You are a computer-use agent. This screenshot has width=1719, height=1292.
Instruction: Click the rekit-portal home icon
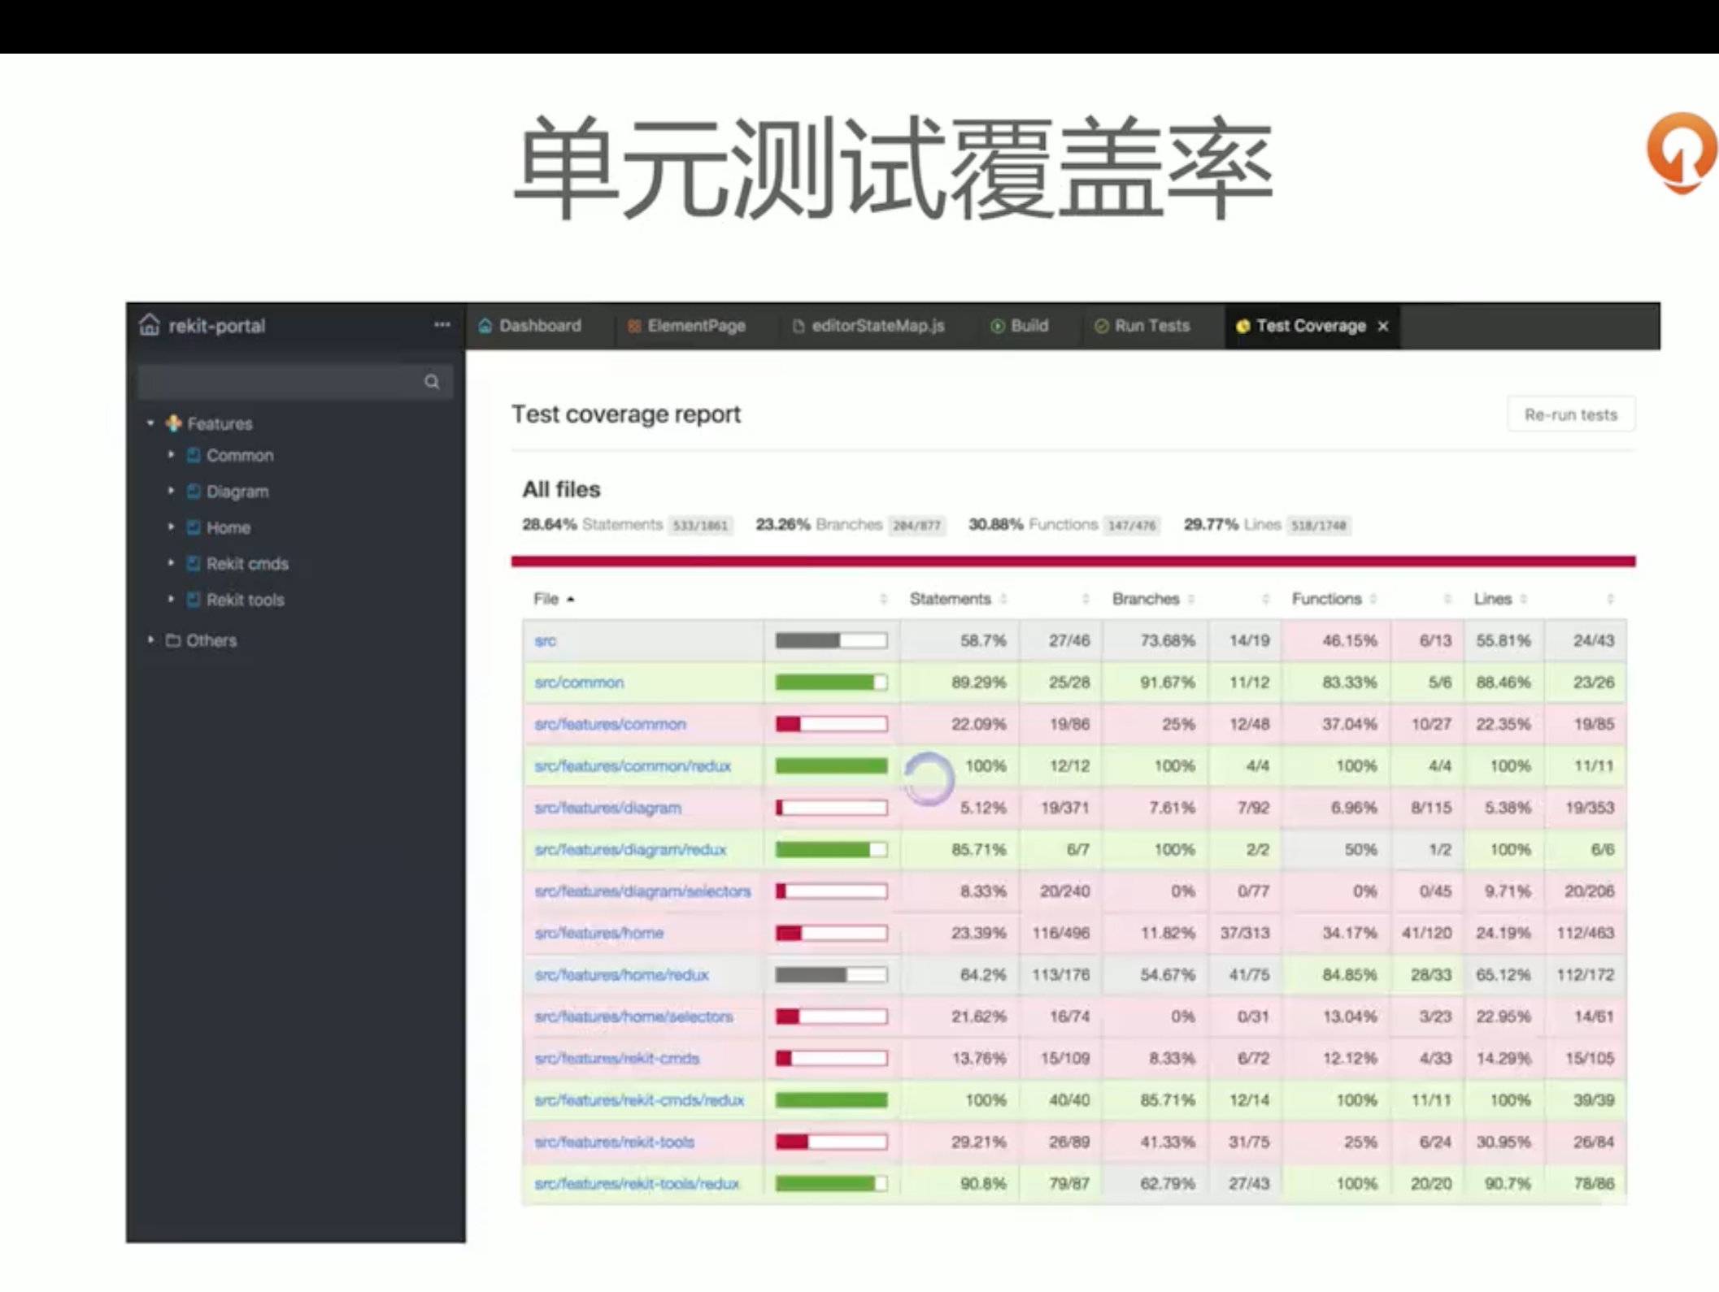click(150, 325)
